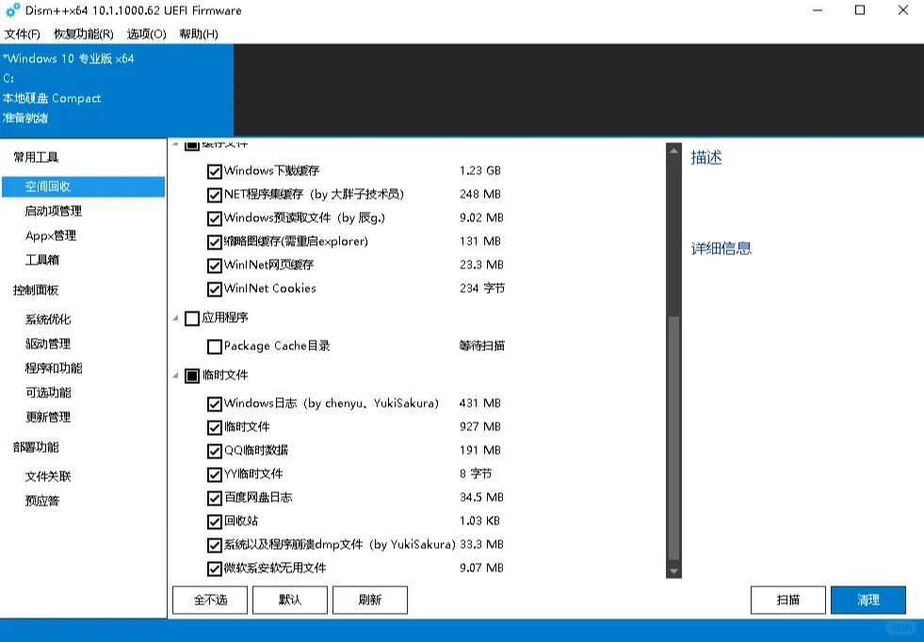
Task: Open 工具箱 in the sidebar
Action: [x=41, y=260]
